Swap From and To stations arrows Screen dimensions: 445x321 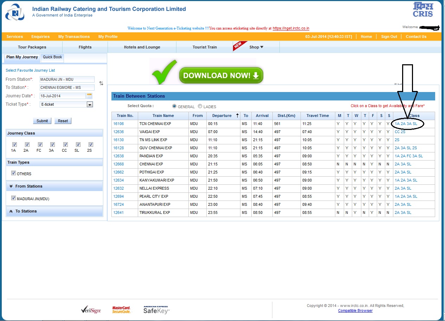(101, 83)
